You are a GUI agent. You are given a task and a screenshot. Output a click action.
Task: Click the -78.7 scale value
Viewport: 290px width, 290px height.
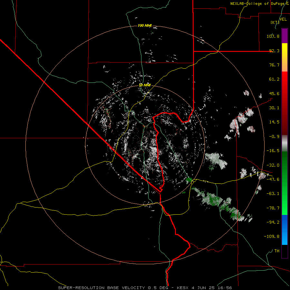pos(273,208)
